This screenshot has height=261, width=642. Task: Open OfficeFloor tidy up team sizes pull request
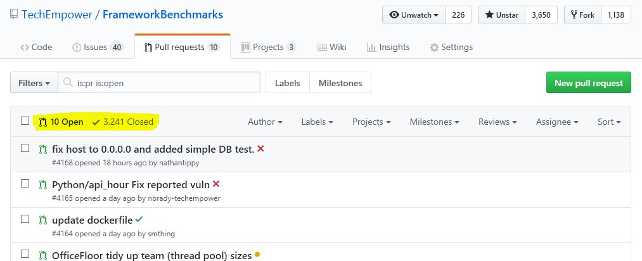(151, 256)
